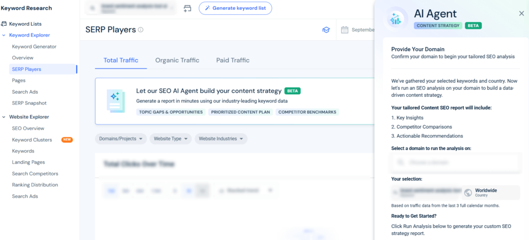This screenshot has width=529, height=240.
Task: Click the Keyword Lists icon in sidebar
Action: pyautogui.click(x=4, y=24)
